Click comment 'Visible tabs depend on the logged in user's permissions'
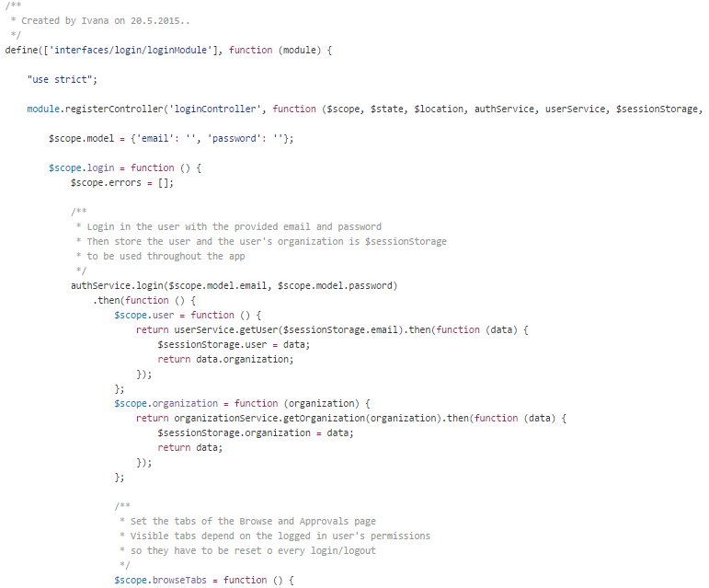 click(x=280, y=536)
